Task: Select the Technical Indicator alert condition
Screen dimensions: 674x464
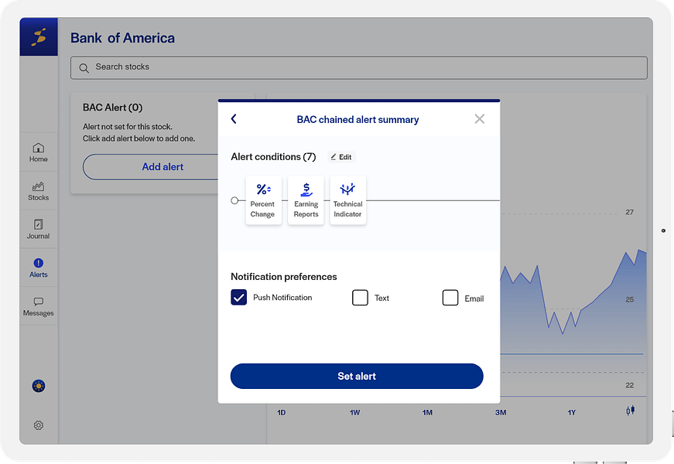Action: click(x=347, y=199)
